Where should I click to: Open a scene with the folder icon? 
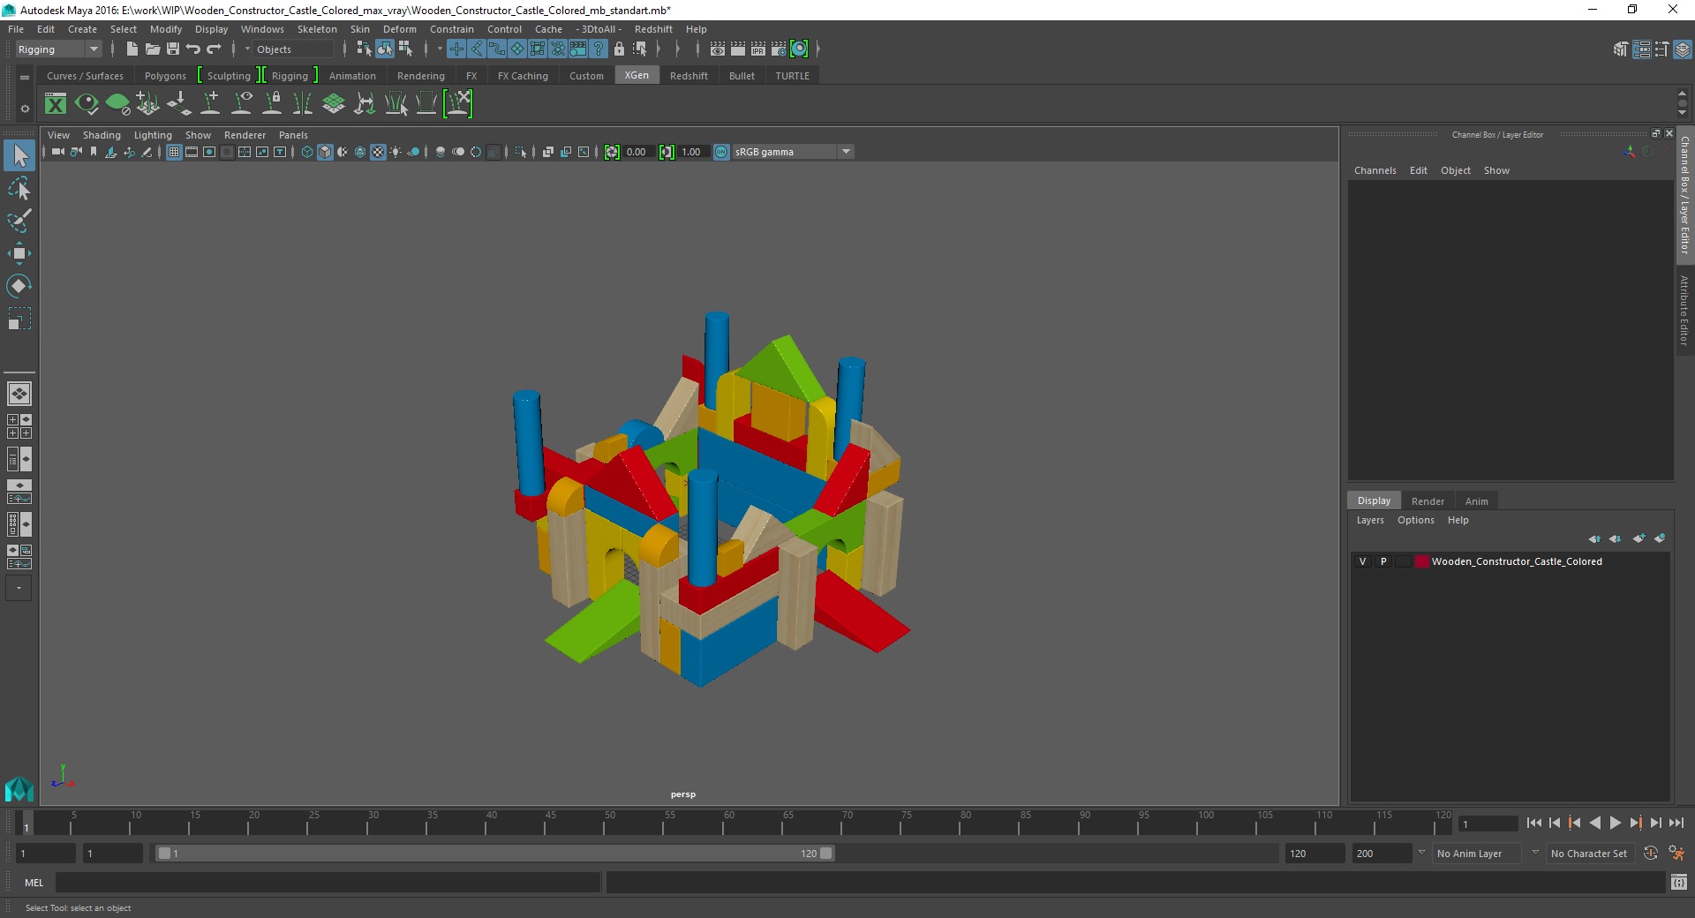point(152,49)
